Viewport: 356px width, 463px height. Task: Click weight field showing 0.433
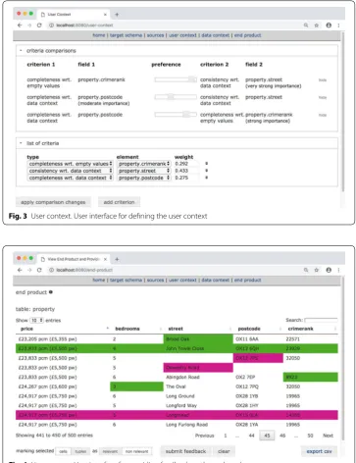click(x=185, y=171)
